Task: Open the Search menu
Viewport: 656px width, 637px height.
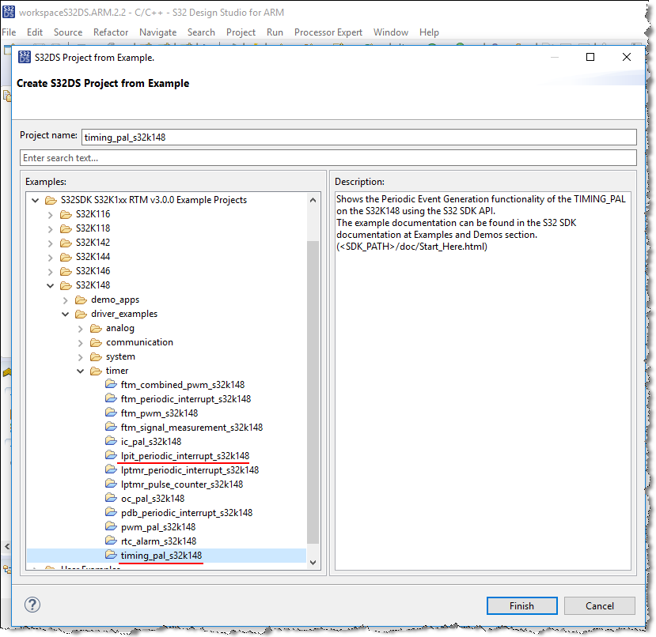Action: pos(201,32)
